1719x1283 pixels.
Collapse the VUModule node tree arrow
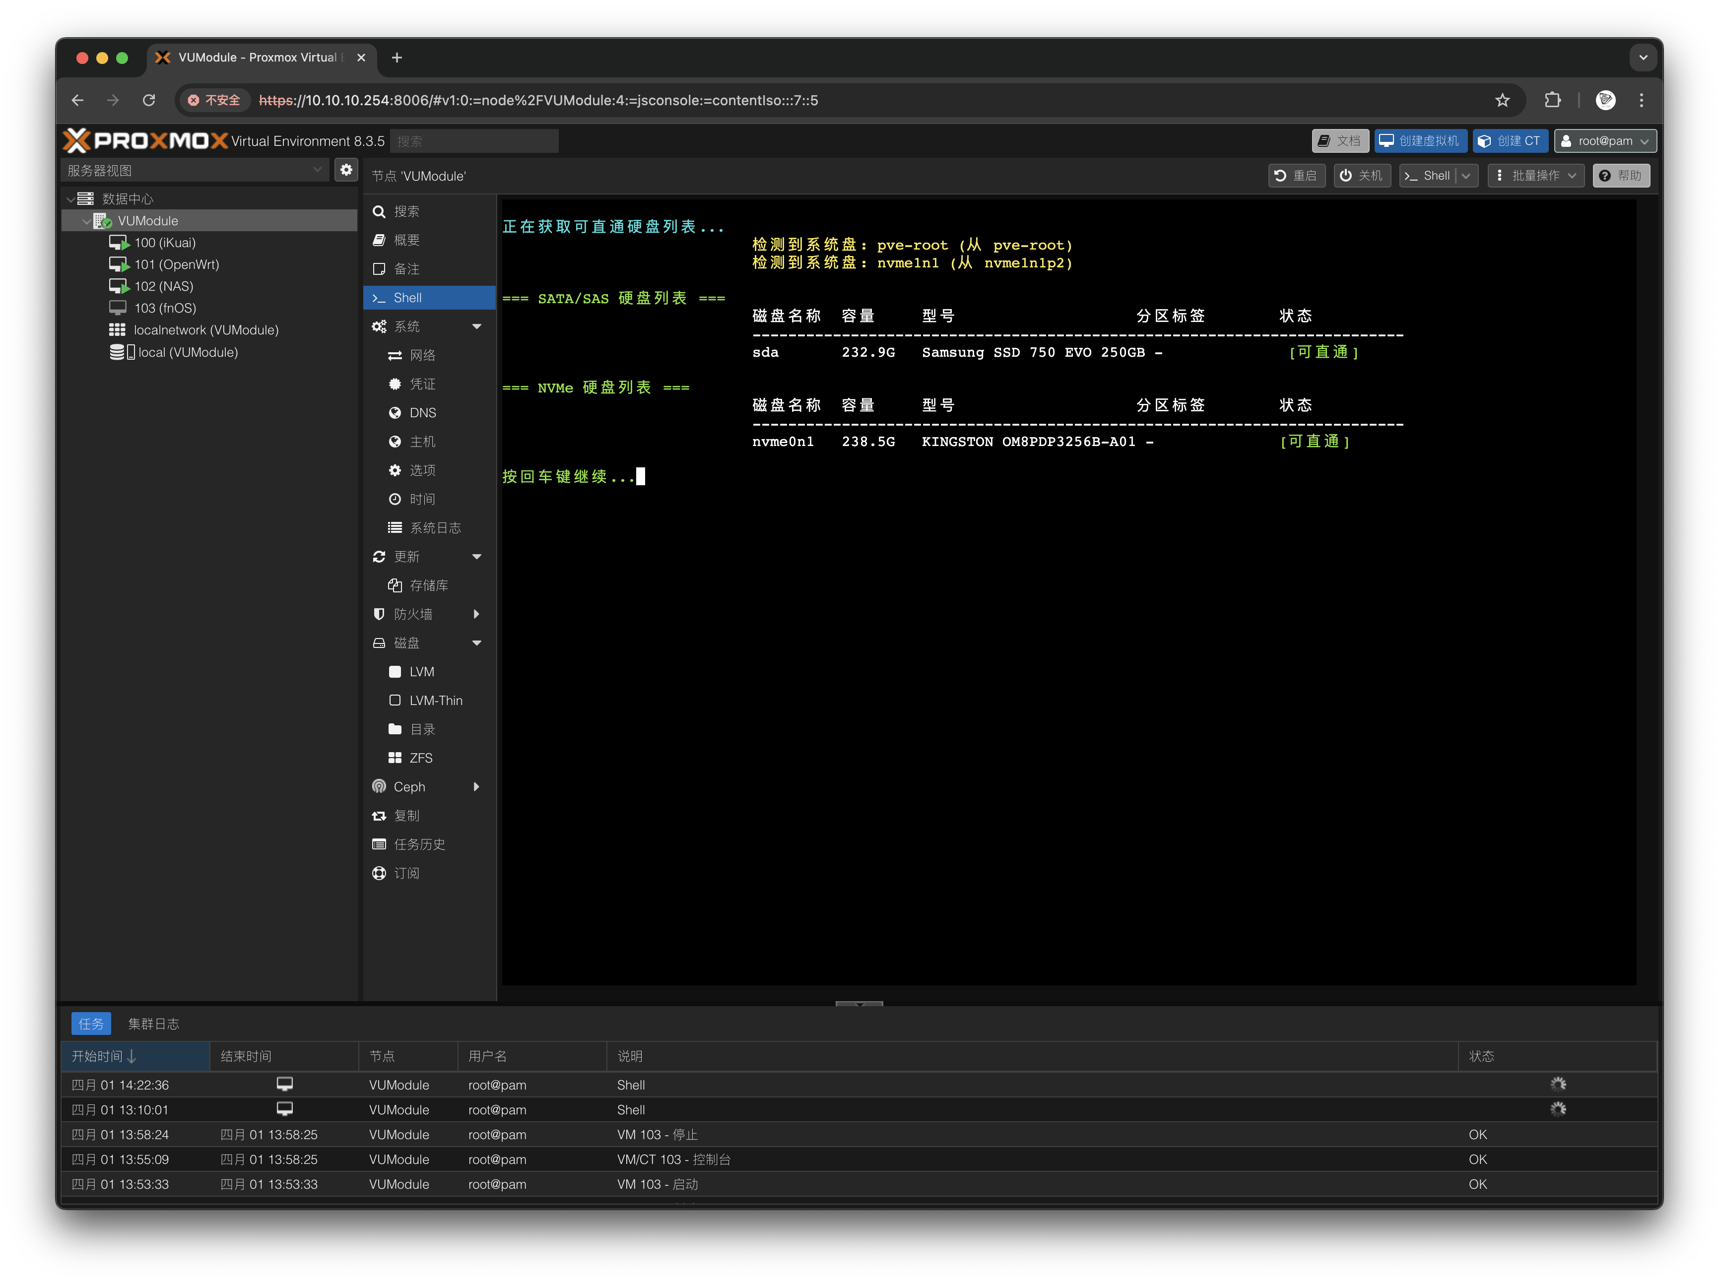coord(86,221)
